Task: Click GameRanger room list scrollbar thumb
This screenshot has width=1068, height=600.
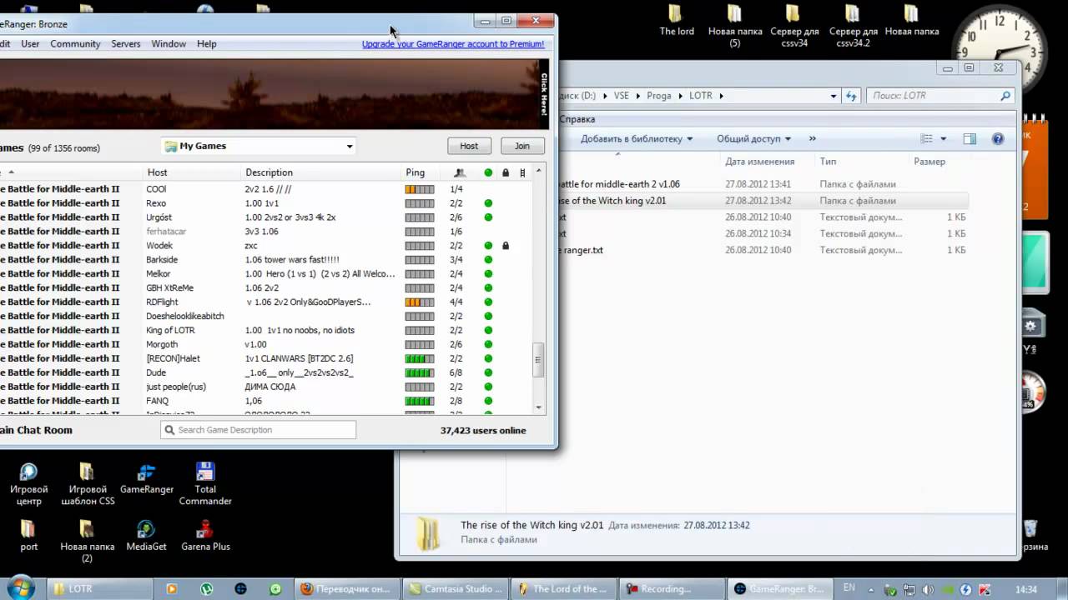Action: (539, 360)
